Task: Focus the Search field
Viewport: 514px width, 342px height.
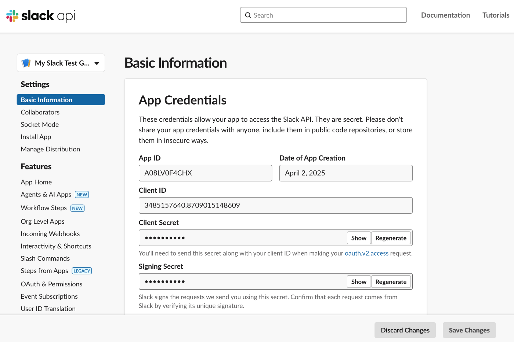Action: click(323, 15)
